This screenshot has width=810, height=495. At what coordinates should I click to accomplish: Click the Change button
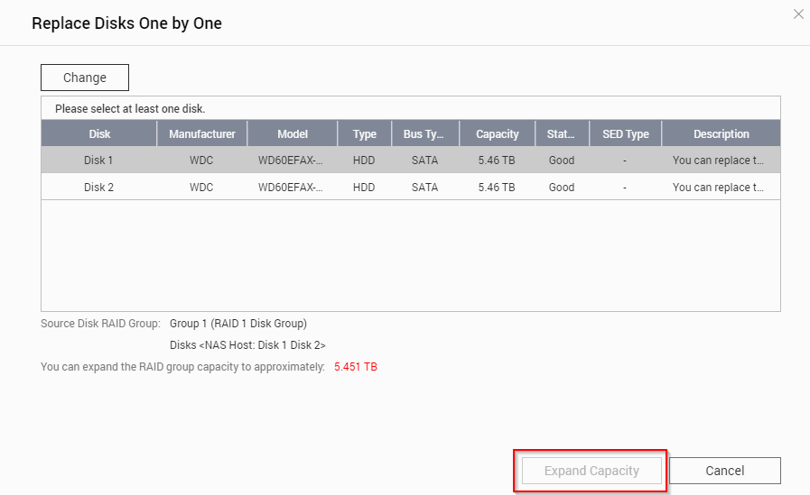[85, 78]
